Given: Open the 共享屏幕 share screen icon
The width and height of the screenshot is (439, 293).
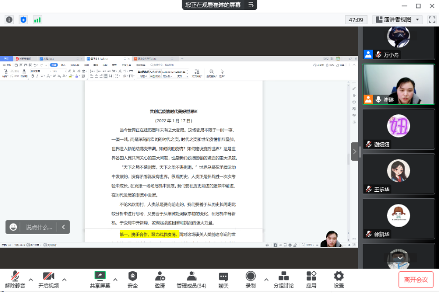Looking at the screenshot, I should coord(100,279).
